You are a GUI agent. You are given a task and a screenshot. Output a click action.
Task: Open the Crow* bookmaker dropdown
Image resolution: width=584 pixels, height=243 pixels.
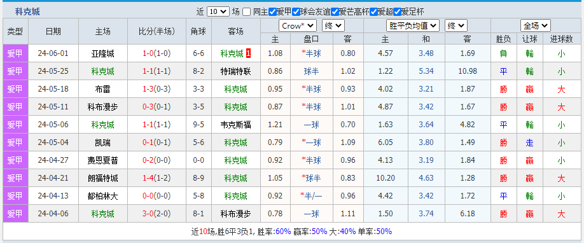click(x=298, y=25)
